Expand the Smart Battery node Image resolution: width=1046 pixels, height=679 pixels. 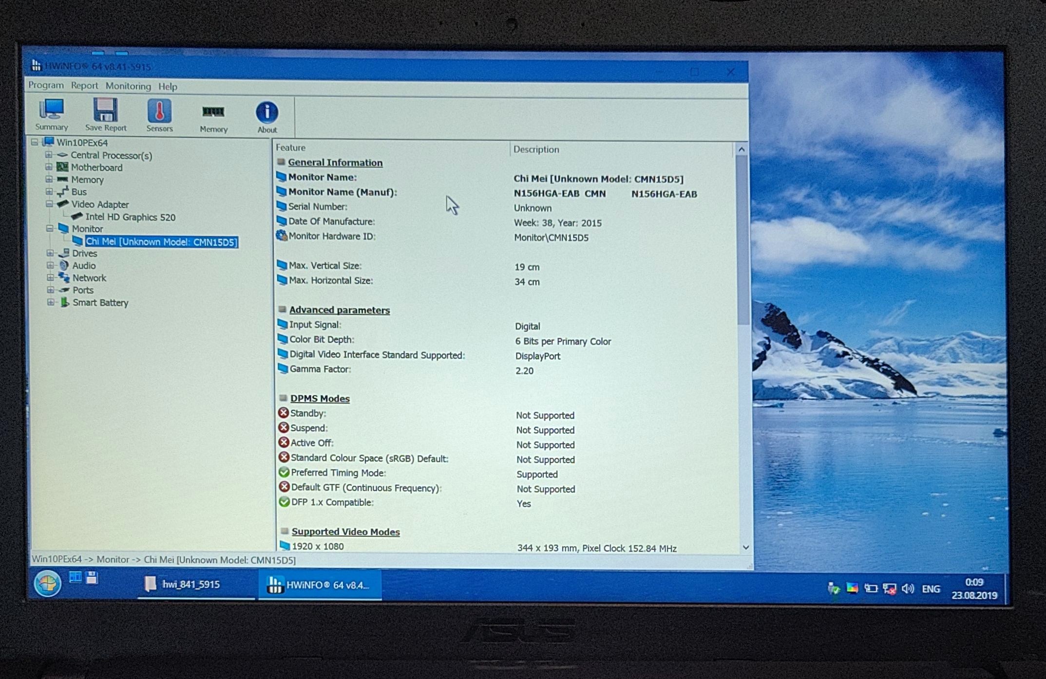click(x=50, y=302)
